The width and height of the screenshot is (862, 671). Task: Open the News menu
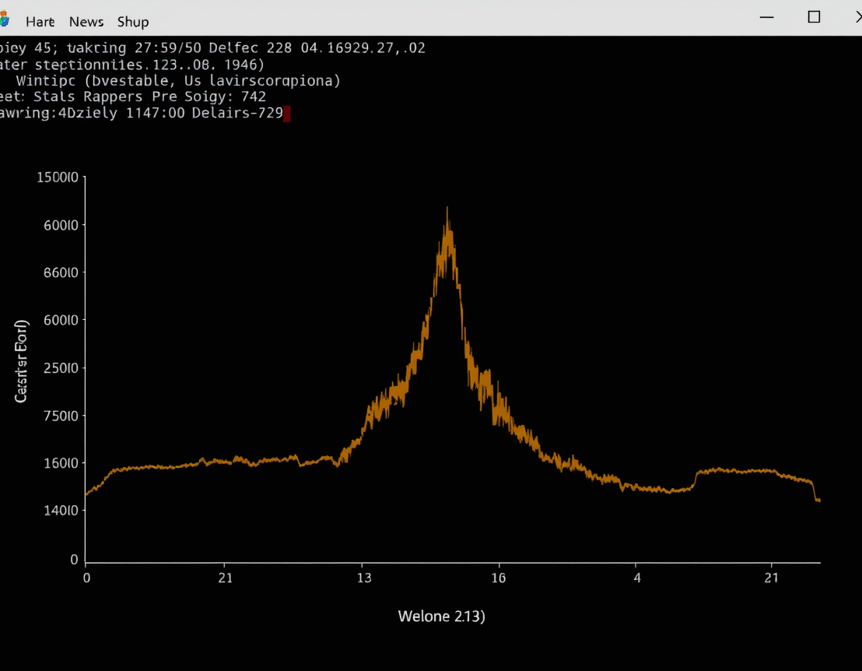tap(86, 22)
